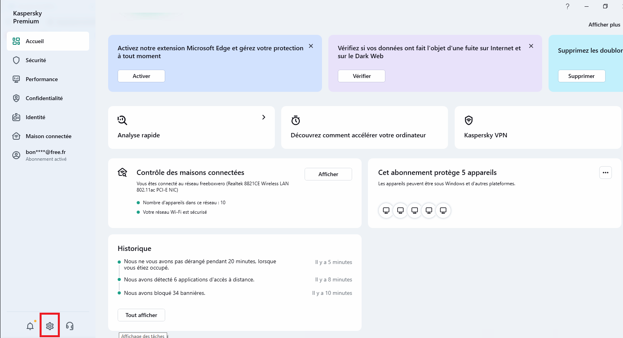623x338 pixels.
Task: Open the Performance section
Action: (48, 79)
